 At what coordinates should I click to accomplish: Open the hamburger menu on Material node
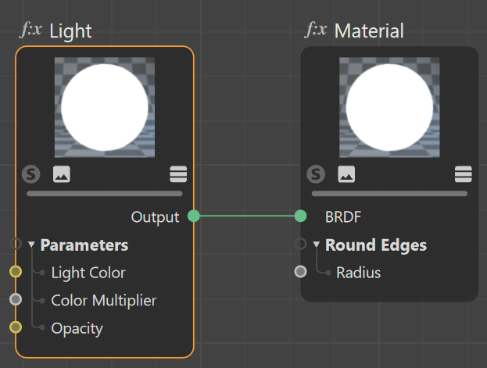pyautogui.click(x=463, y=174)
